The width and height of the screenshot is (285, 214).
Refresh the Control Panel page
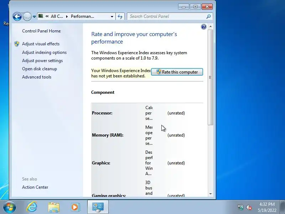tap(120, 16)
